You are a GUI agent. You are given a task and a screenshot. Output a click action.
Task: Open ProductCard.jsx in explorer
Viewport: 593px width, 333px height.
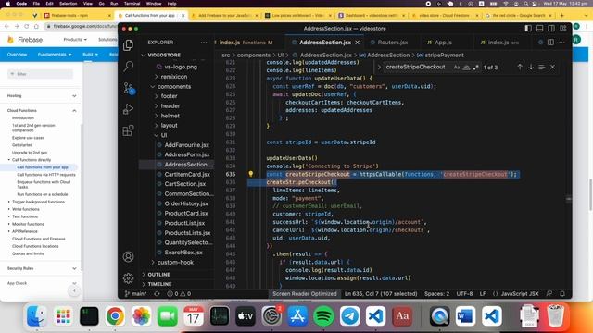tap(186, 214)
